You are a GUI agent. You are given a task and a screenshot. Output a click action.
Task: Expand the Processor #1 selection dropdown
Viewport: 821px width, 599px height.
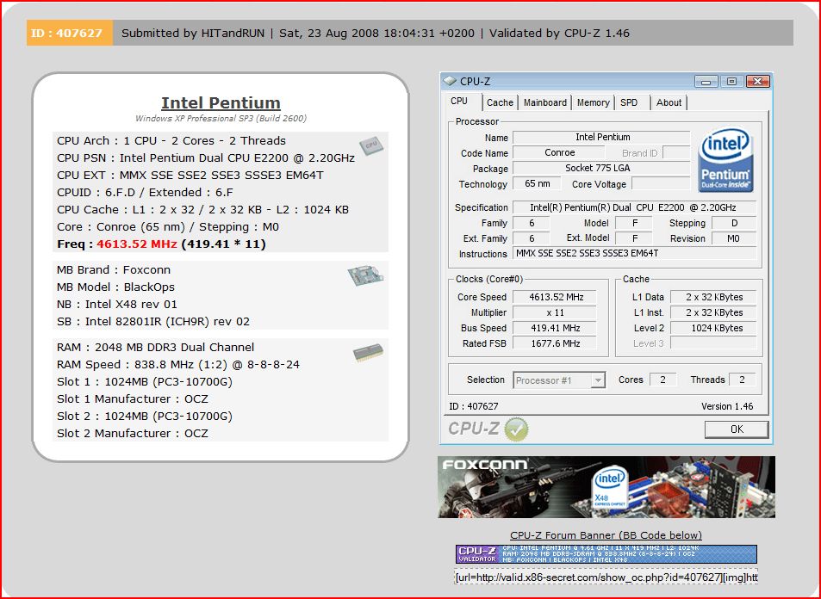[597, 380]
